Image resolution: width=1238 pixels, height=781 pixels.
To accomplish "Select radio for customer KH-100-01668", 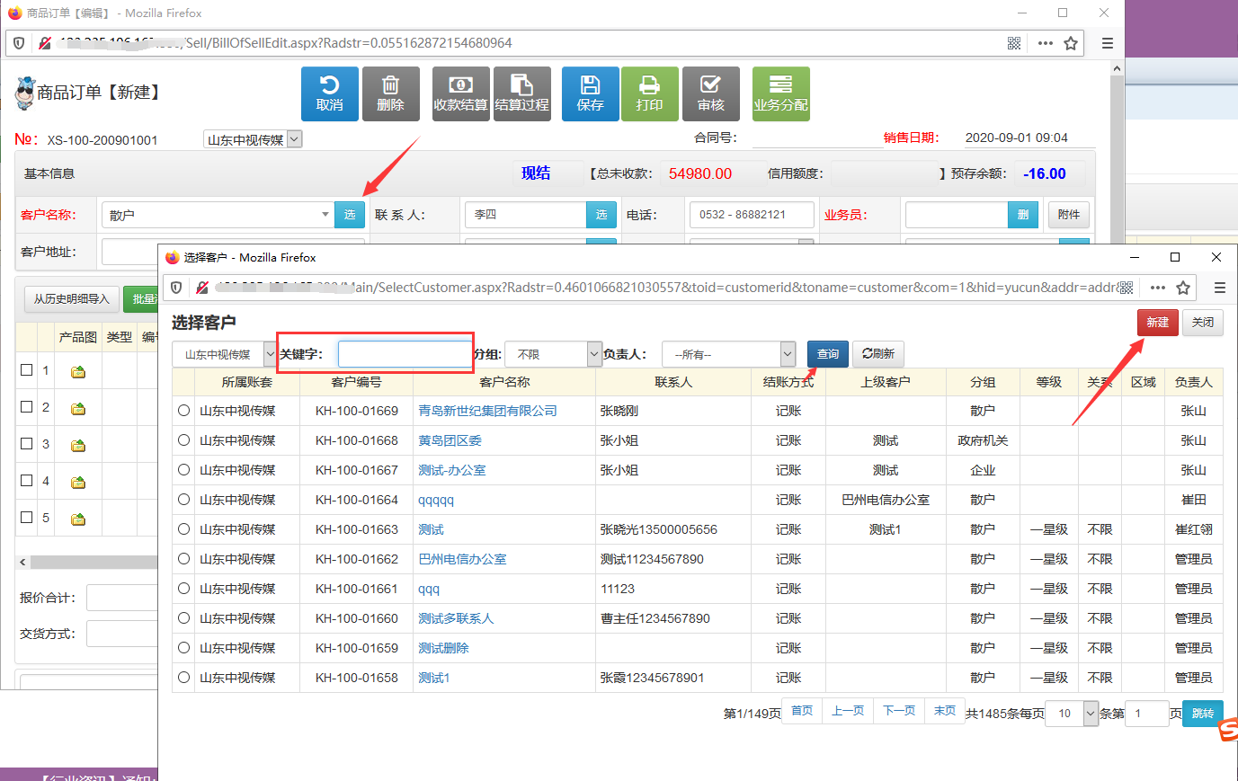I will click(184, 439).
